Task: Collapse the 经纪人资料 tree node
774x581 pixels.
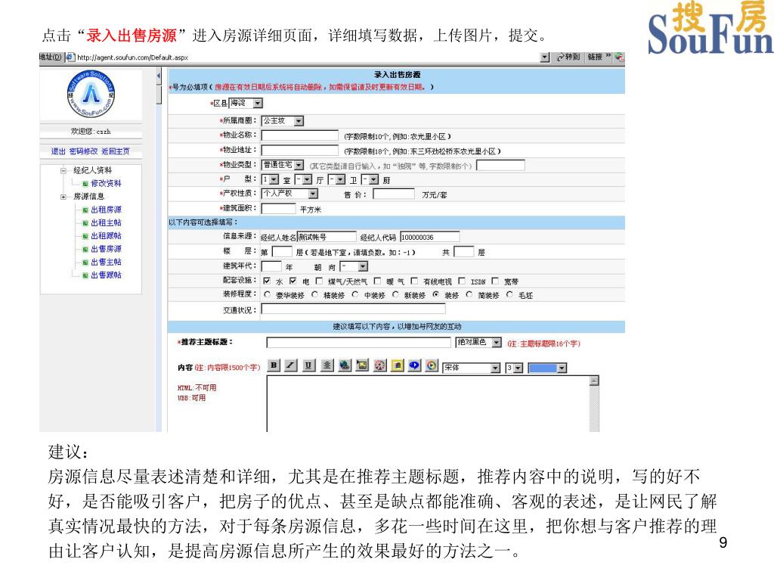Action: pyautogui.click(x=63, y=170)
